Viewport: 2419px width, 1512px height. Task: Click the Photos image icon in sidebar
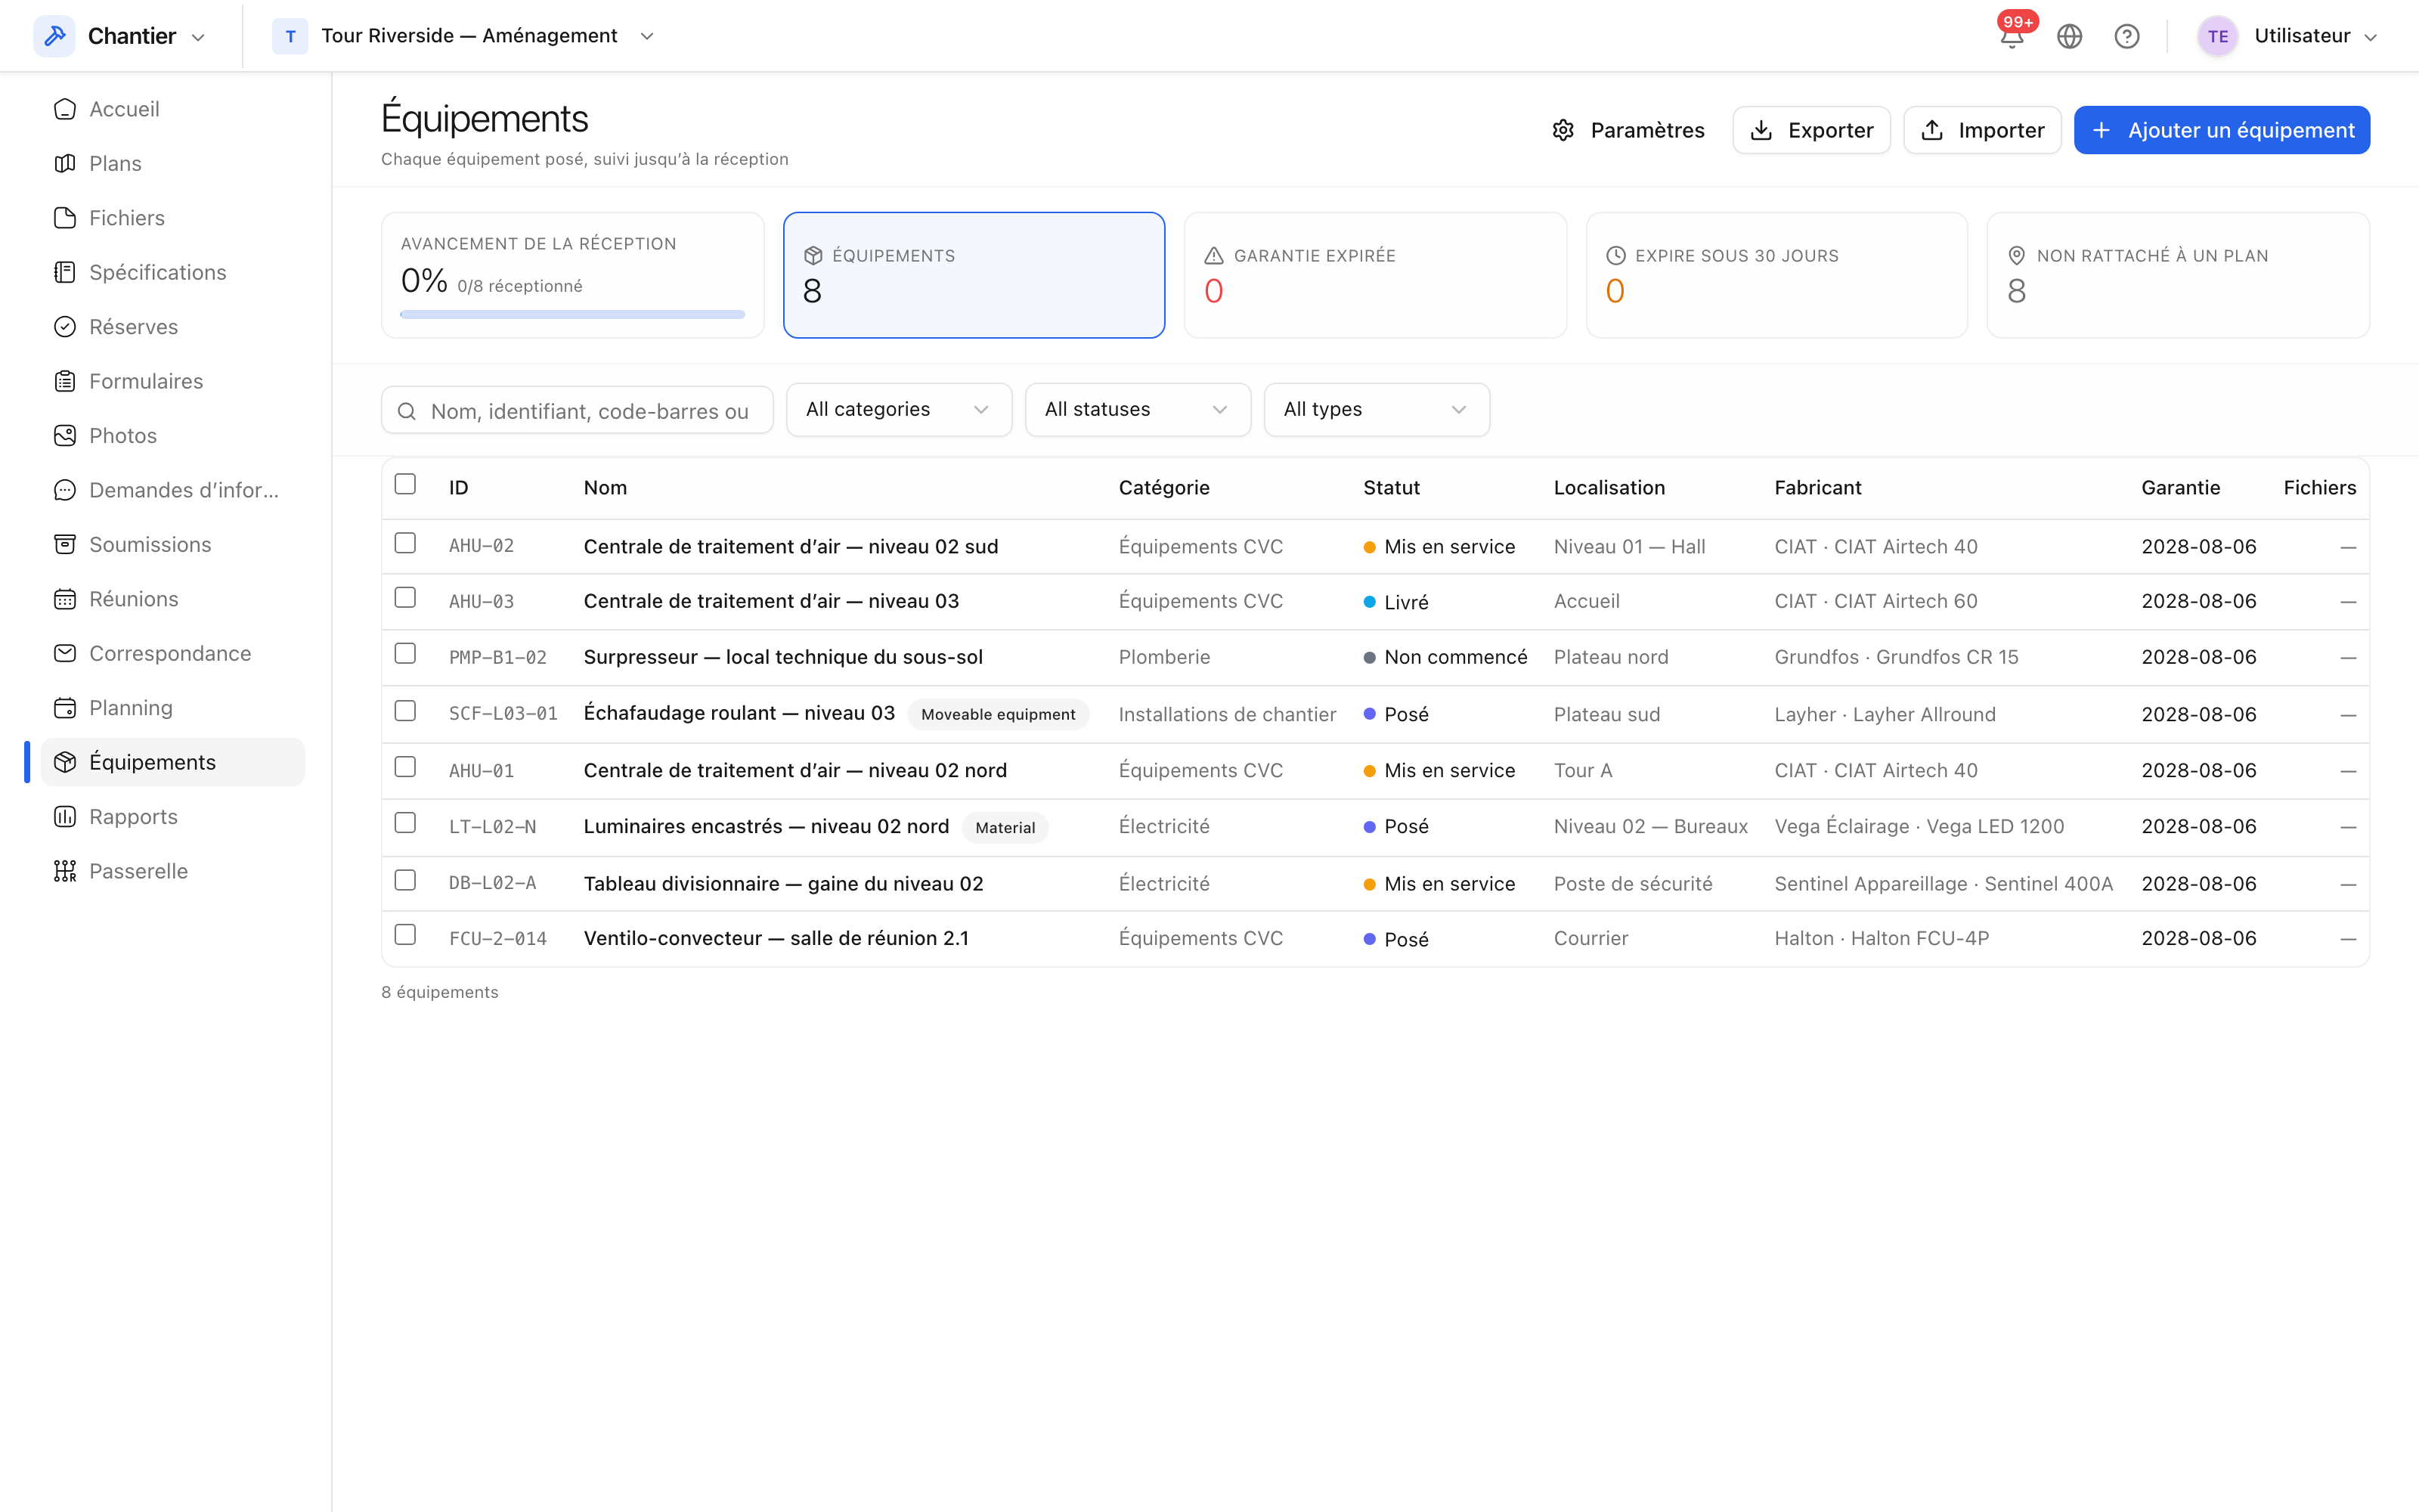pos(65,436)
